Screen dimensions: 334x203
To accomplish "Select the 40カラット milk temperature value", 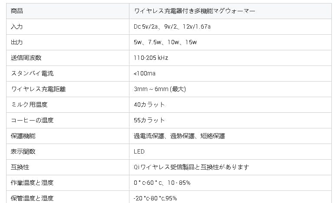I will coord(150,105).
